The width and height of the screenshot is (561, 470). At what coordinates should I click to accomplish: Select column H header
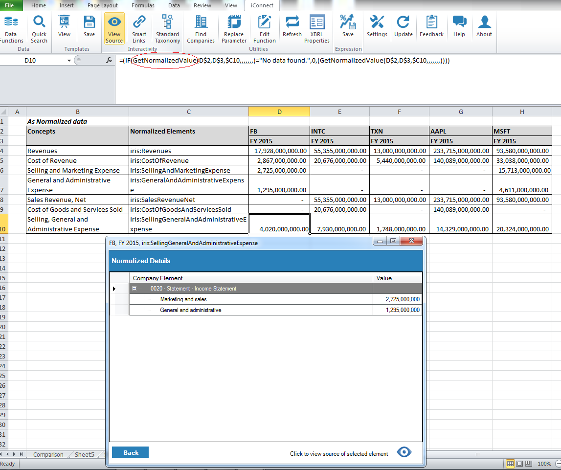522,112
